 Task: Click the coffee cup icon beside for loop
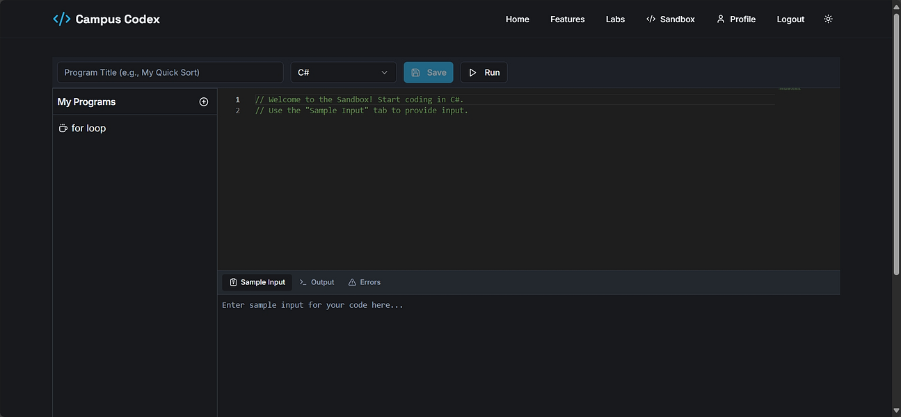coord(62,128)
